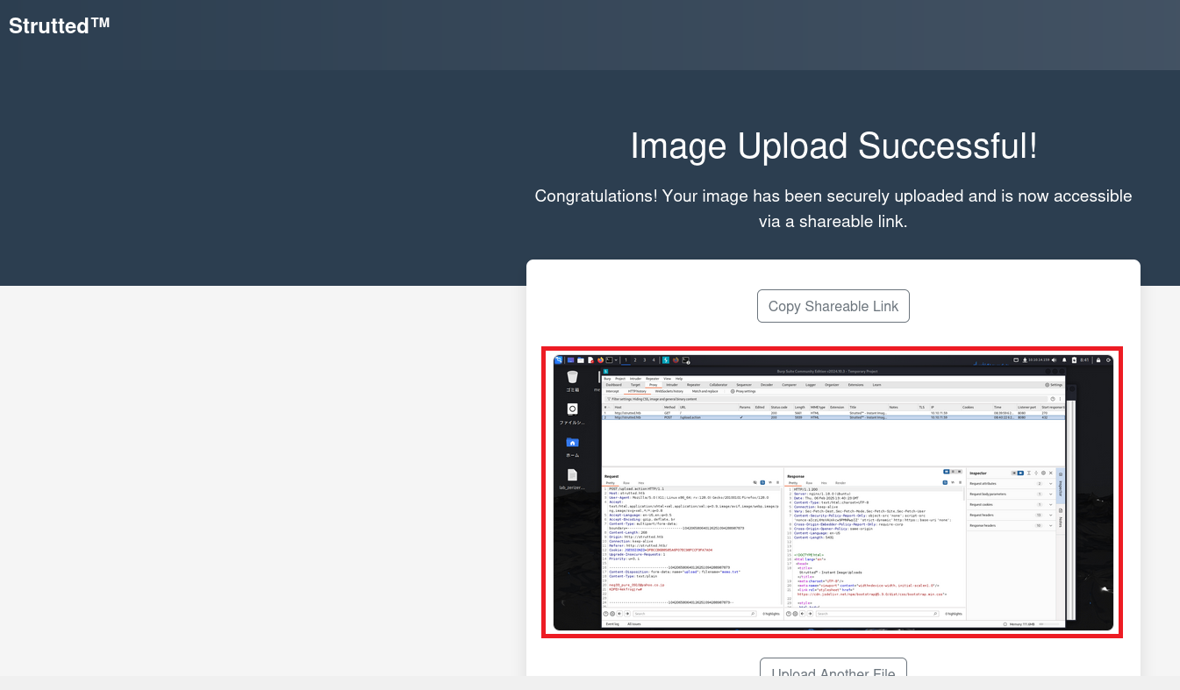This screenshot has width=1180, height=690.
Task: Click the trash can desktop icon
Action: (x=572, y=377)
